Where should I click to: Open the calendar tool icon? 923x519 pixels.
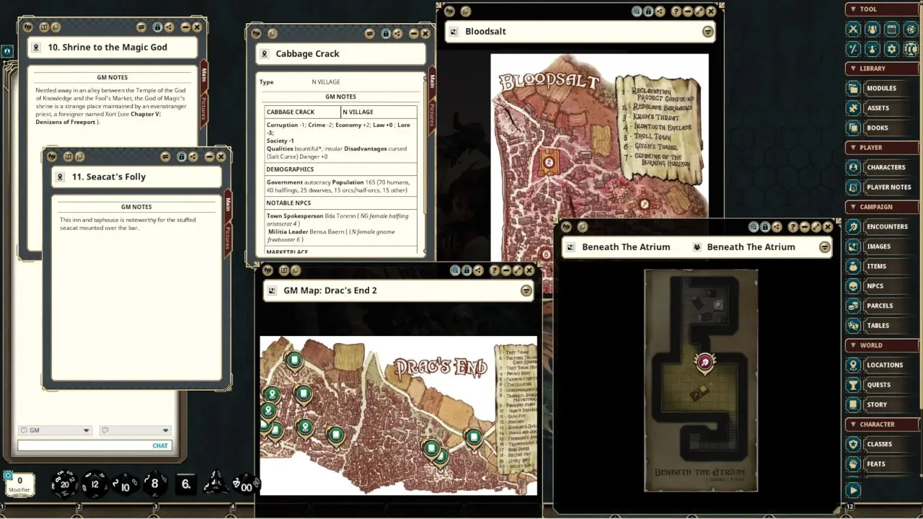[x=892, y=29]
